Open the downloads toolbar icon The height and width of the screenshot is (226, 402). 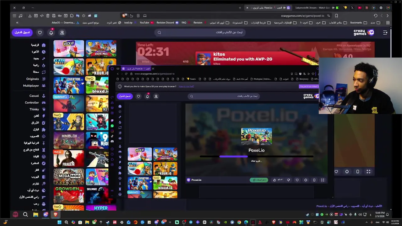tap(30, 16)
